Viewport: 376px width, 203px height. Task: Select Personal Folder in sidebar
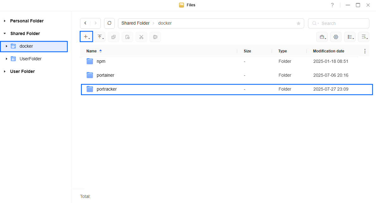coord(27,21)
